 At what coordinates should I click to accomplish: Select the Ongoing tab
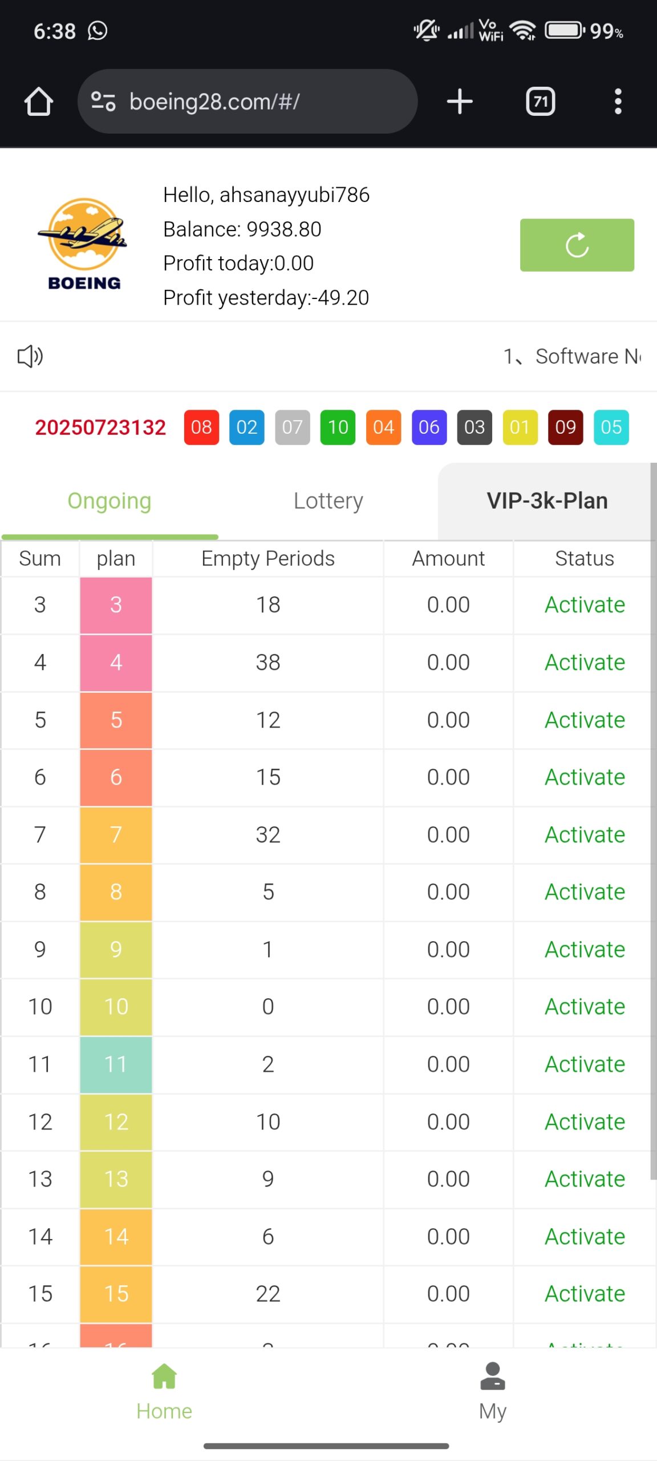click(109, 501)
